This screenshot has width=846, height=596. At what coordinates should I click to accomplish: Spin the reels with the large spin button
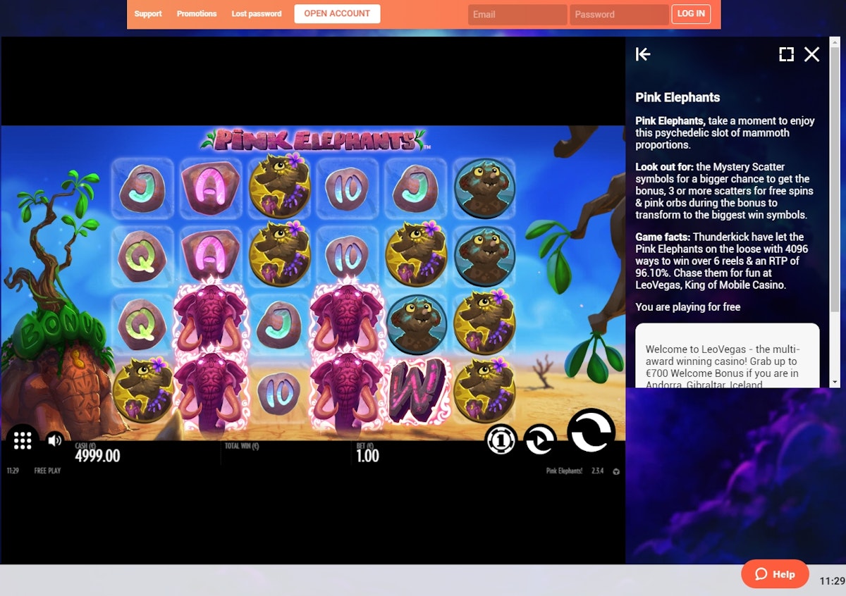[591, 431]
